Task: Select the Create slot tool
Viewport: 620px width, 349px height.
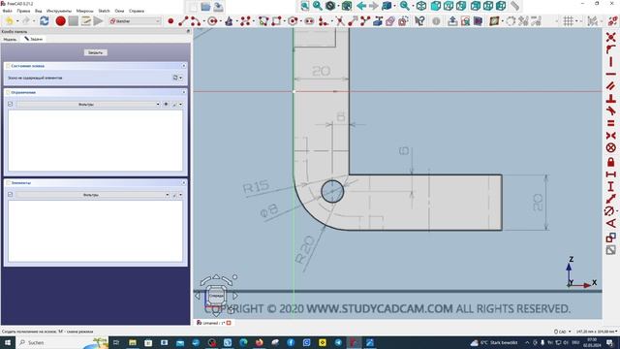Action: pos(309,21)
